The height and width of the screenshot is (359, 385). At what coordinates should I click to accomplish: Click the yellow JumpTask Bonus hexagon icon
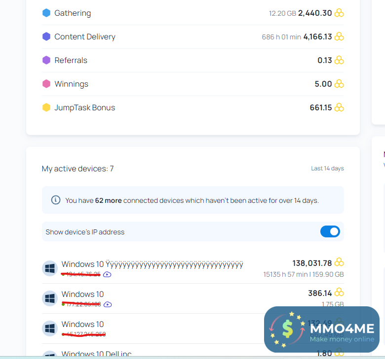[46, 108]
